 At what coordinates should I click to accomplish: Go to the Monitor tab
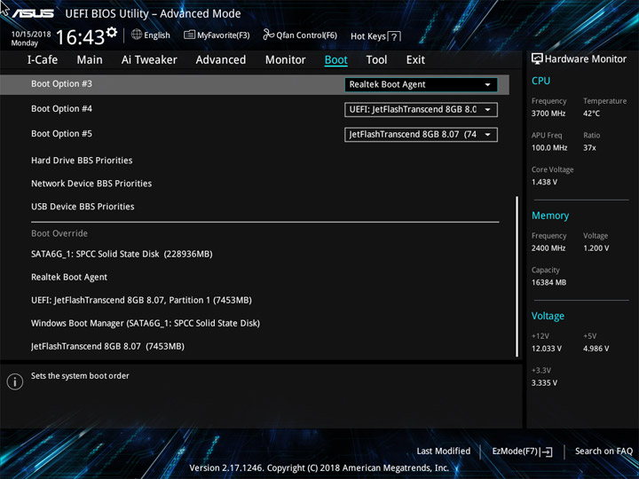tap(285, 60)
